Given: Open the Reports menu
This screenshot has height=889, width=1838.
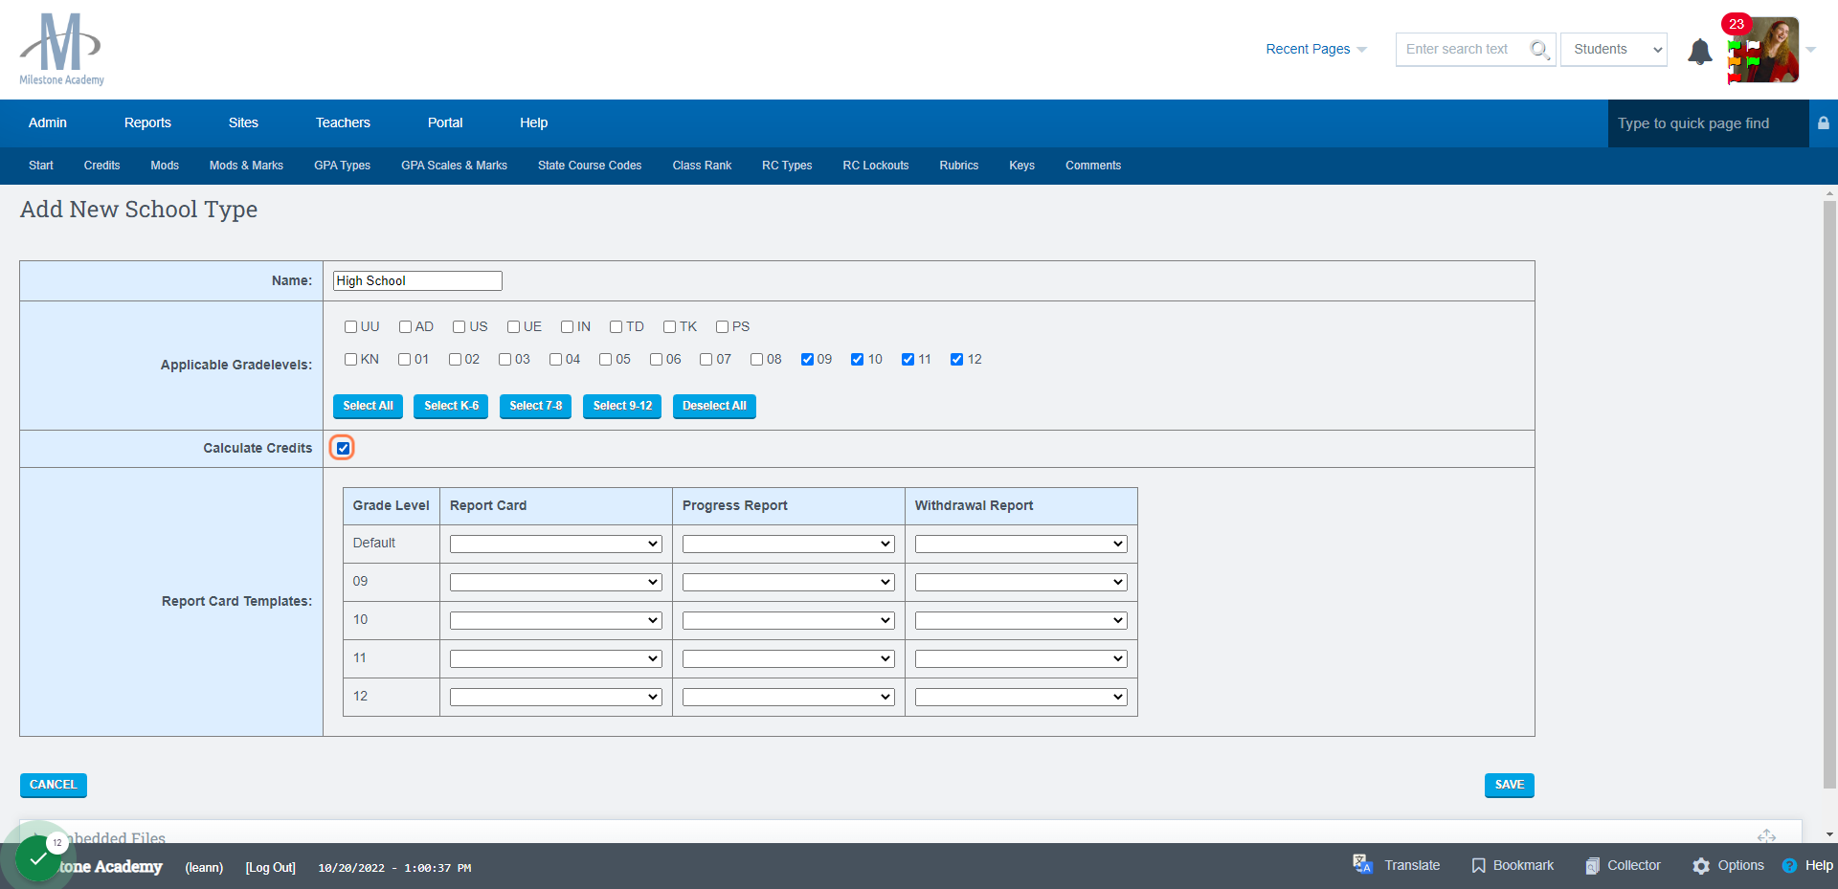Looking at the screenshot, I should pyautogui.click(x=147, y=122).
